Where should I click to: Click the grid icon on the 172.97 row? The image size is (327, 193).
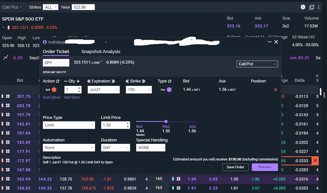pos(8,161)
